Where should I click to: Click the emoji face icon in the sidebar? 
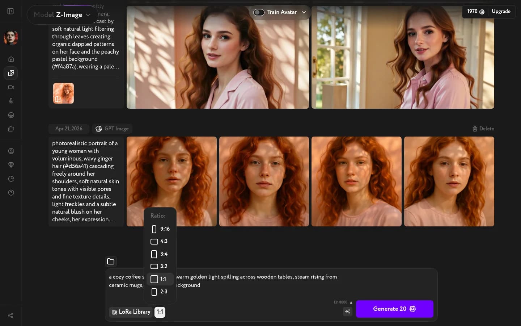pos(11,115)
